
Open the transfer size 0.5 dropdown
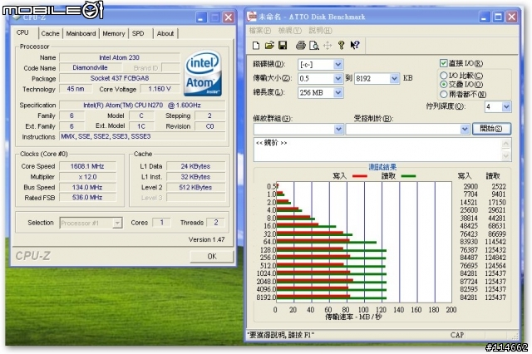[x=338, y=79]
